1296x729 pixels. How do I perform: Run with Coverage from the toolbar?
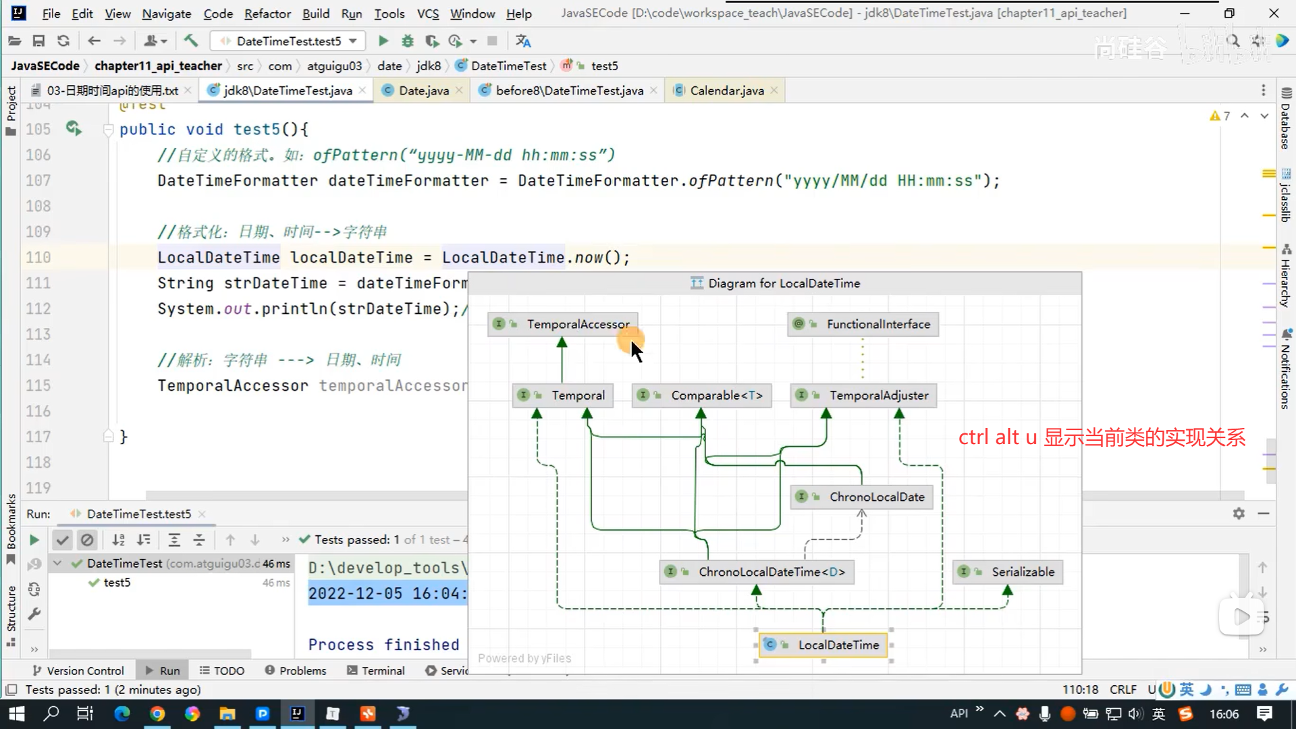(432, 41)
